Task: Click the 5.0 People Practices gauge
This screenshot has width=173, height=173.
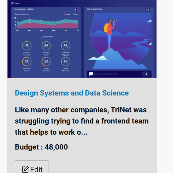Action: (46, 61)
